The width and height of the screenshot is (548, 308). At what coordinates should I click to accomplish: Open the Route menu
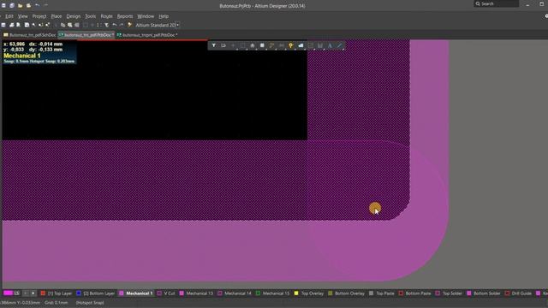(106, 16)
